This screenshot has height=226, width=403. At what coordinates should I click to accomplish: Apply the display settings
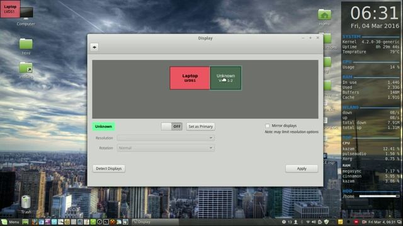point(302,168)
